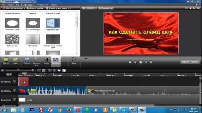
Task: Jump to next clip in preview
Action: point(151,62)
